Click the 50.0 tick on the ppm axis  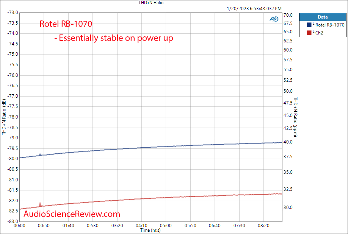[x=288, y=91]
